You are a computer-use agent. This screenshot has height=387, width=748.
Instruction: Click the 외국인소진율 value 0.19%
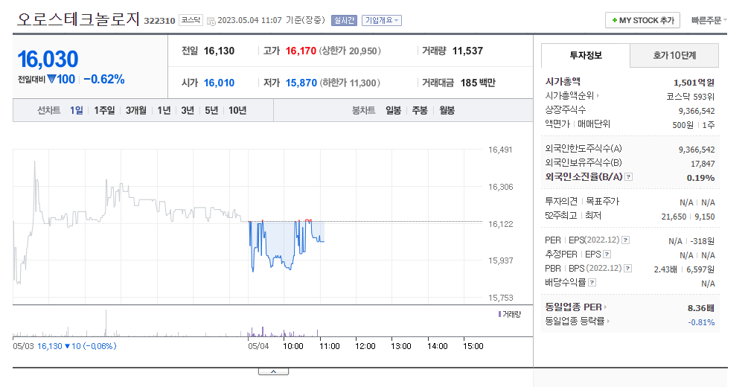pyautogui.click(x=701, y=178)
